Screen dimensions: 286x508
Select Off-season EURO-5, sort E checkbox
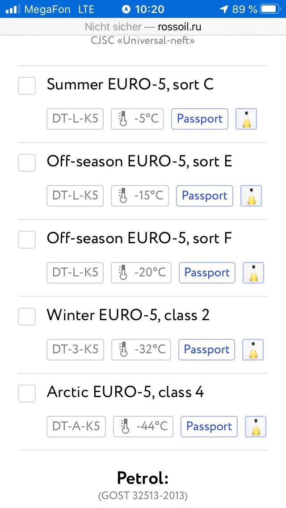coord(27,163)
